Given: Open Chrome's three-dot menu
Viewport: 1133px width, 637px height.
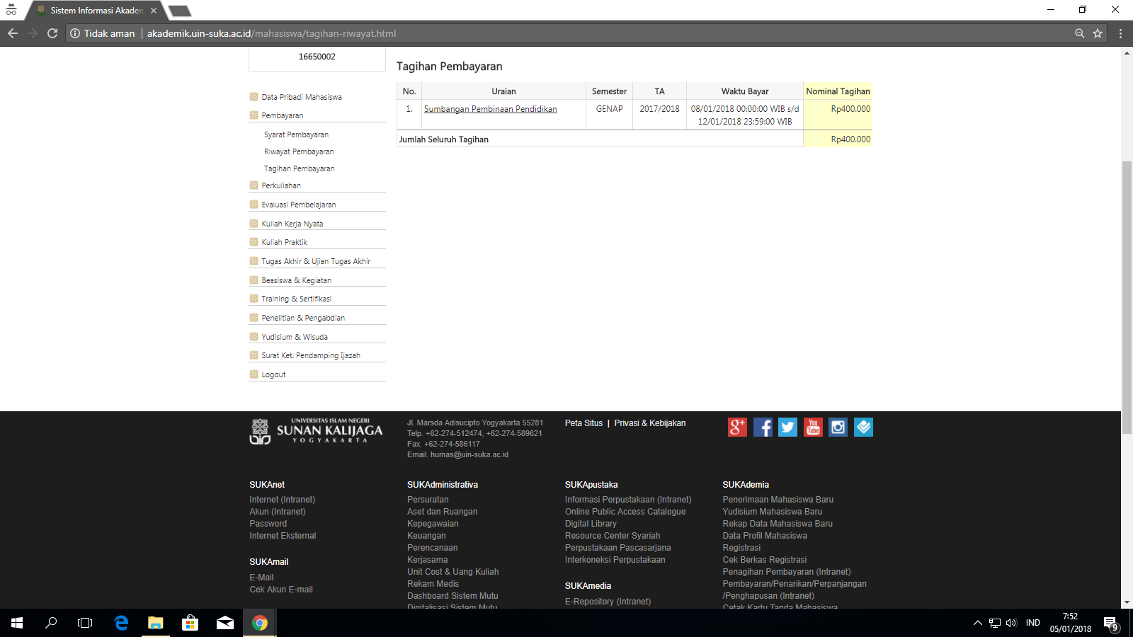Looking at the screenshot, I should pyautogui.click(x=1120, y=33).
